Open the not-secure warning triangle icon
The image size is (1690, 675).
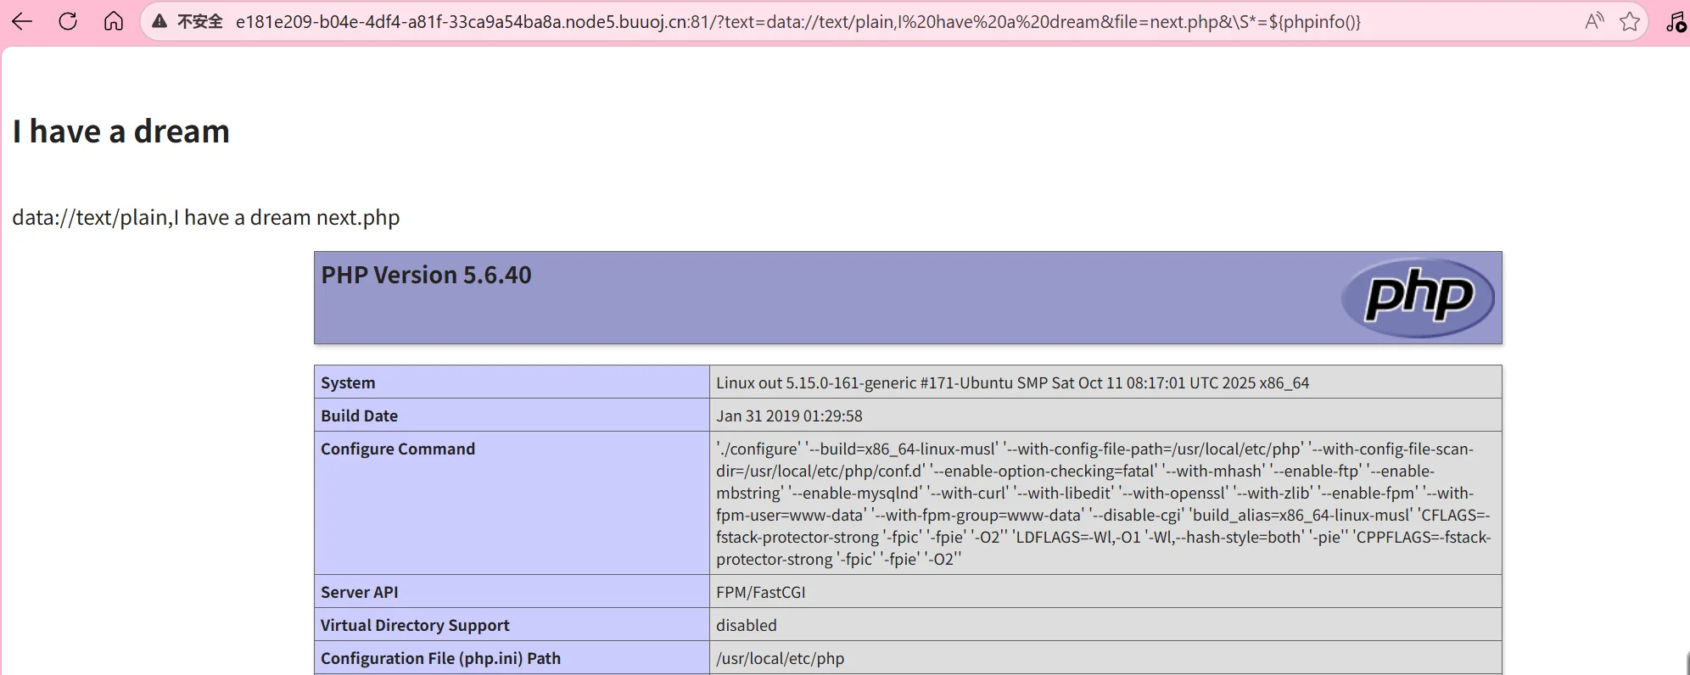tap(159, 22)
